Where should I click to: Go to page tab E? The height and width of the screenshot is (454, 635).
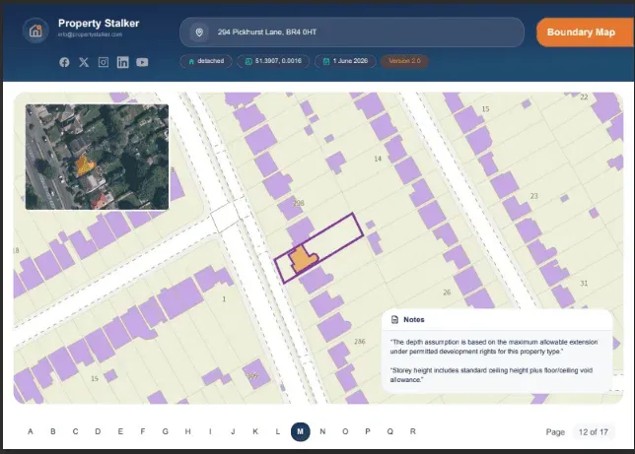click(120, 431)
